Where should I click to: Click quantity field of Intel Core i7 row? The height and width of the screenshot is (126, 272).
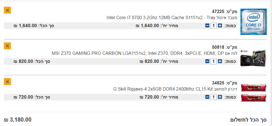tap(213, 26)
